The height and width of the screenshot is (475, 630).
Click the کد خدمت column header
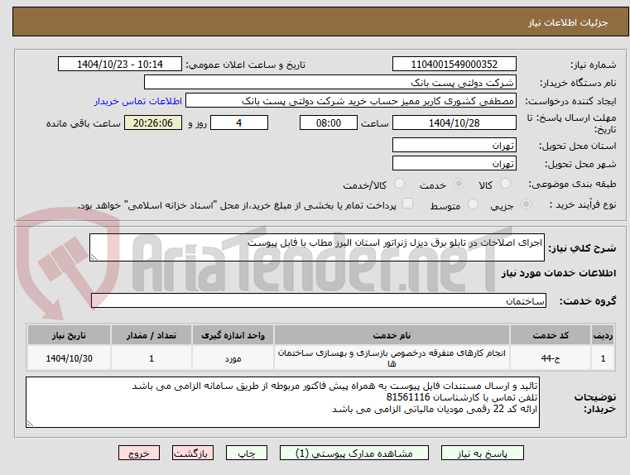[x=551, y=335]
